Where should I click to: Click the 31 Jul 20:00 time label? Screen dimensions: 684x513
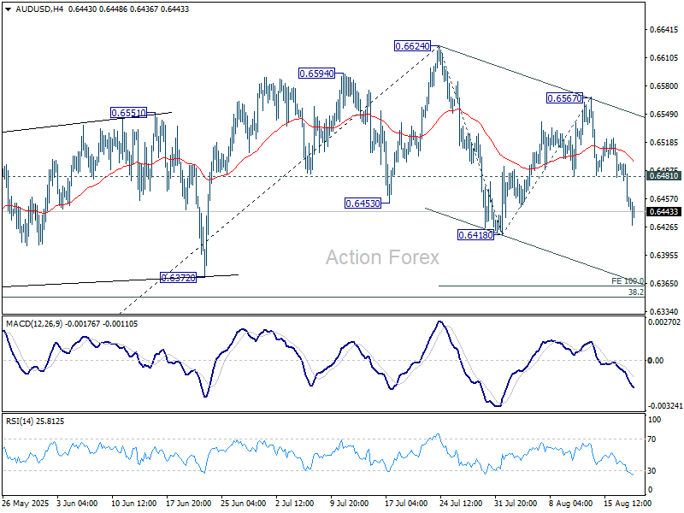pyautogui.click(x=516, y=503)
